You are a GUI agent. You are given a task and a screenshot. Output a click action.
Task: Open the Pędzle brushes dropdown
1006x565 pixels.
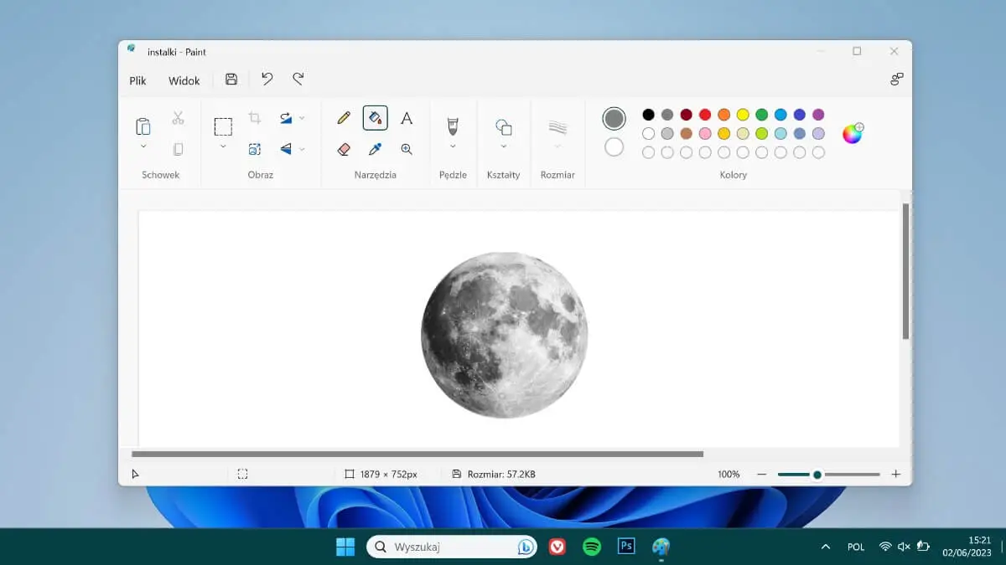(x=453, y=145)
